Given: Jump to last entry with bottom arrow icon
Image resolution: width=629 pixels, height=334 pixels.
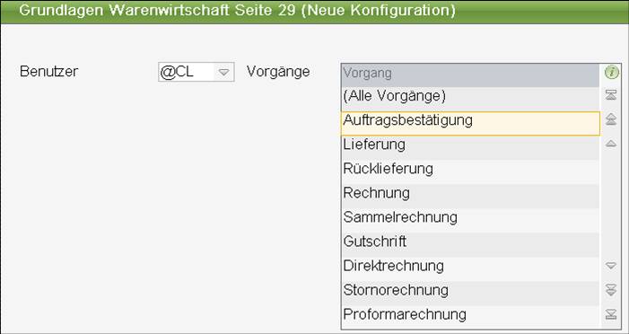Looking at the screenshot, I should coord(611,314).
